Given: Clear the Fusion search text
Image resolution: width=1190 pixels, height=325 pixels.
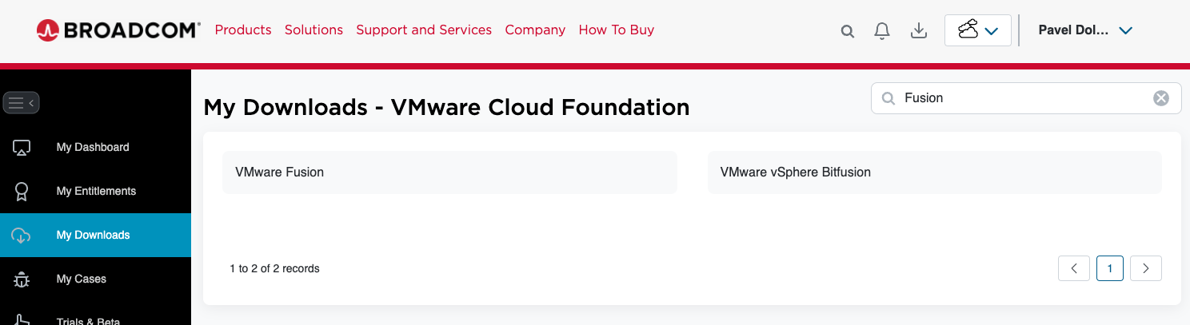Looking at the screenshot, I should tap(1160, 98).
